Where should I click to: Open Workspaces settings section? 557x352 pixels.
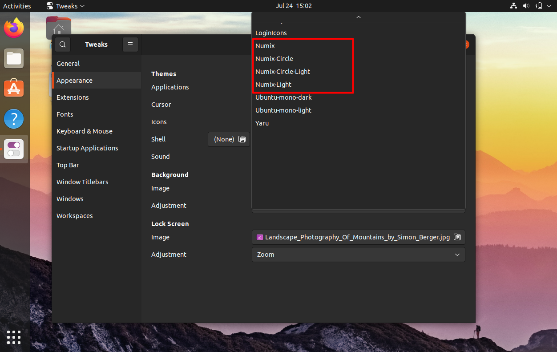pos(97,216)
